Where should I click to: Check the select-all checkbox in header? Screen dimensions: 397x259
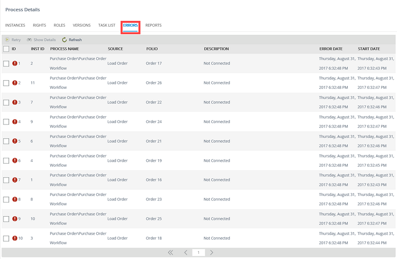(x=6, y=49)
